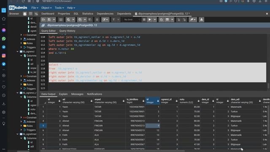
Task: Click the Delete trash toolbar icon
Action: click(97, 20)
